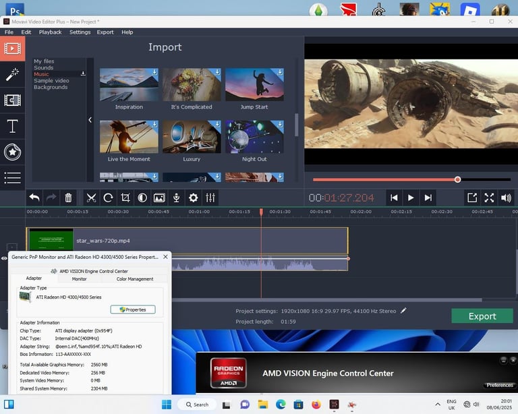Image resolution: width=518 pixels, height=414 pixels.
Task: Open the Playback menu
Action: click(x=50, y=32)
